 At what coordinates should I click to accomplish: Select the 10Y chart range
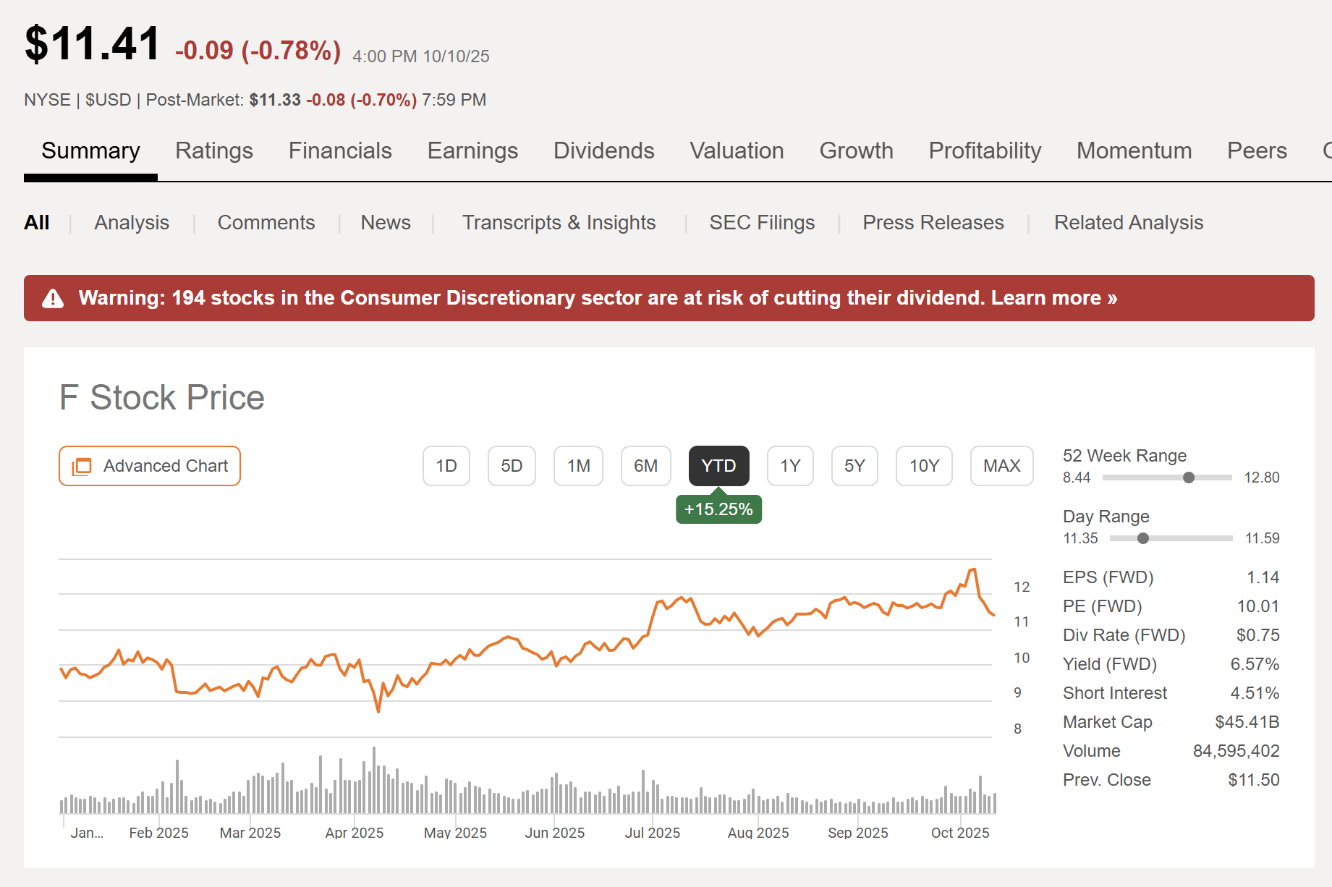pyautogui.click(x=924, y=466)
